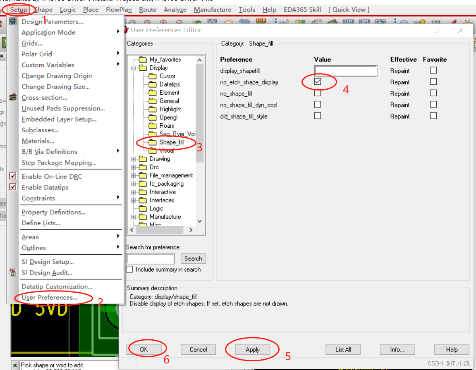Tick Include summary in search
Viewport: 476px width, 370px height.
[x=129, y=270]
